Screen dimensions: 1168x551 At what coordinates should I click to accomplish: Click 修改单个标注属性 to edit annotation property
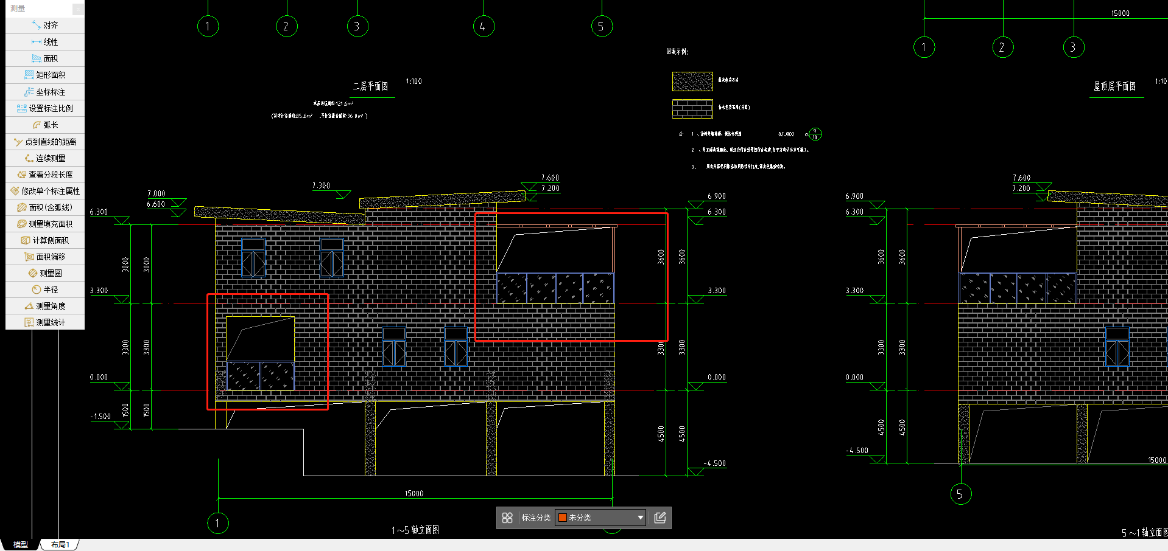pos(45,191)
